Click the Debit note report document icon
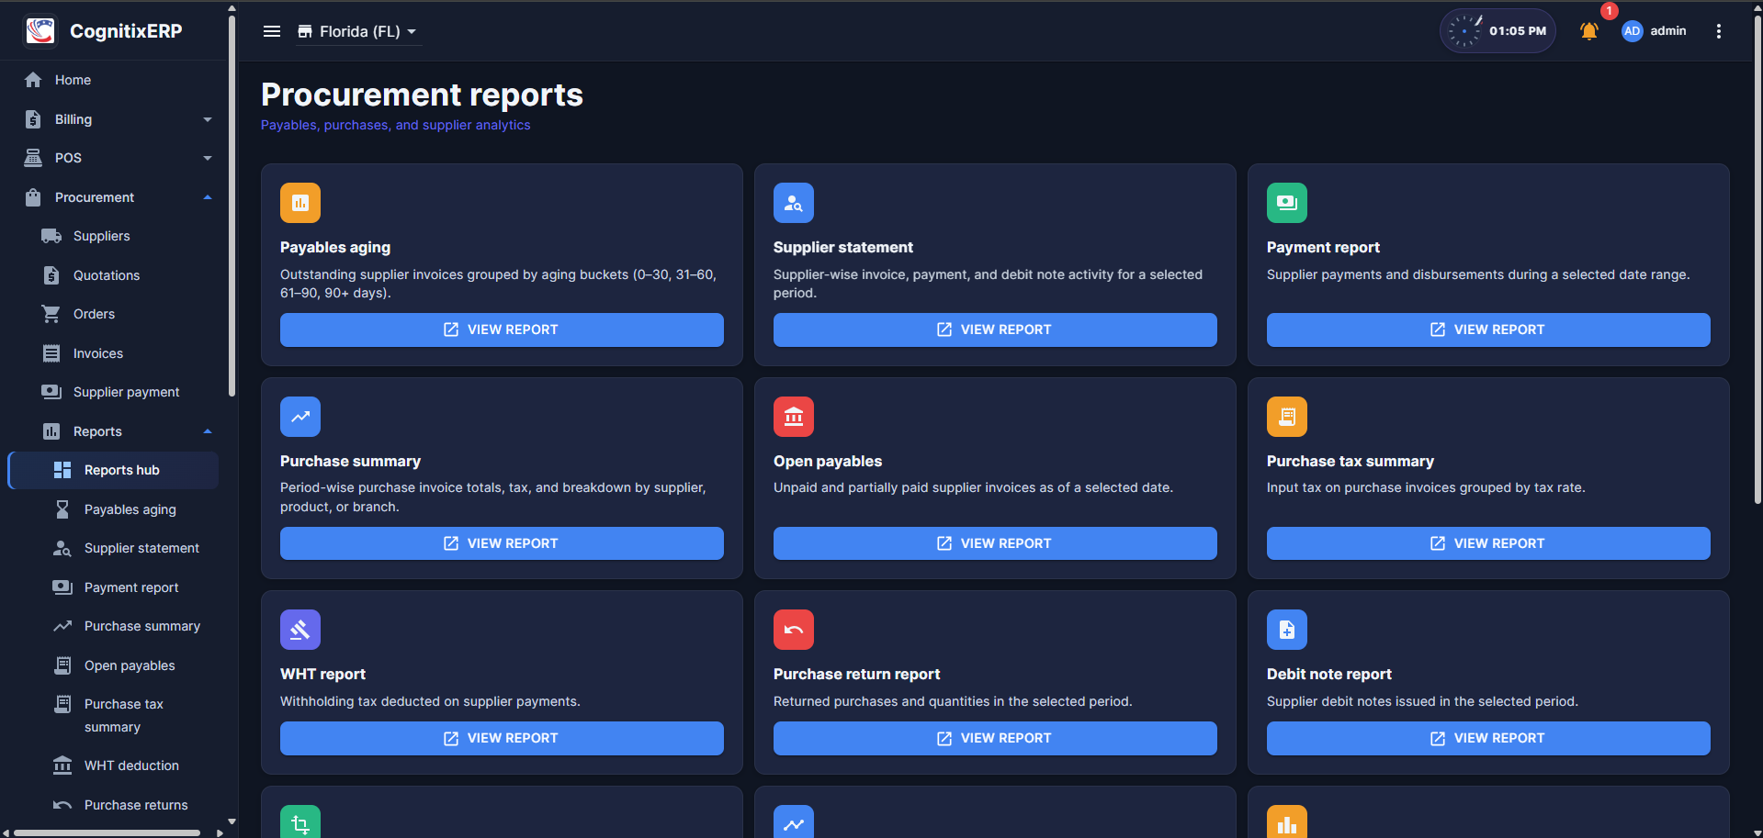 point(1287,630)
